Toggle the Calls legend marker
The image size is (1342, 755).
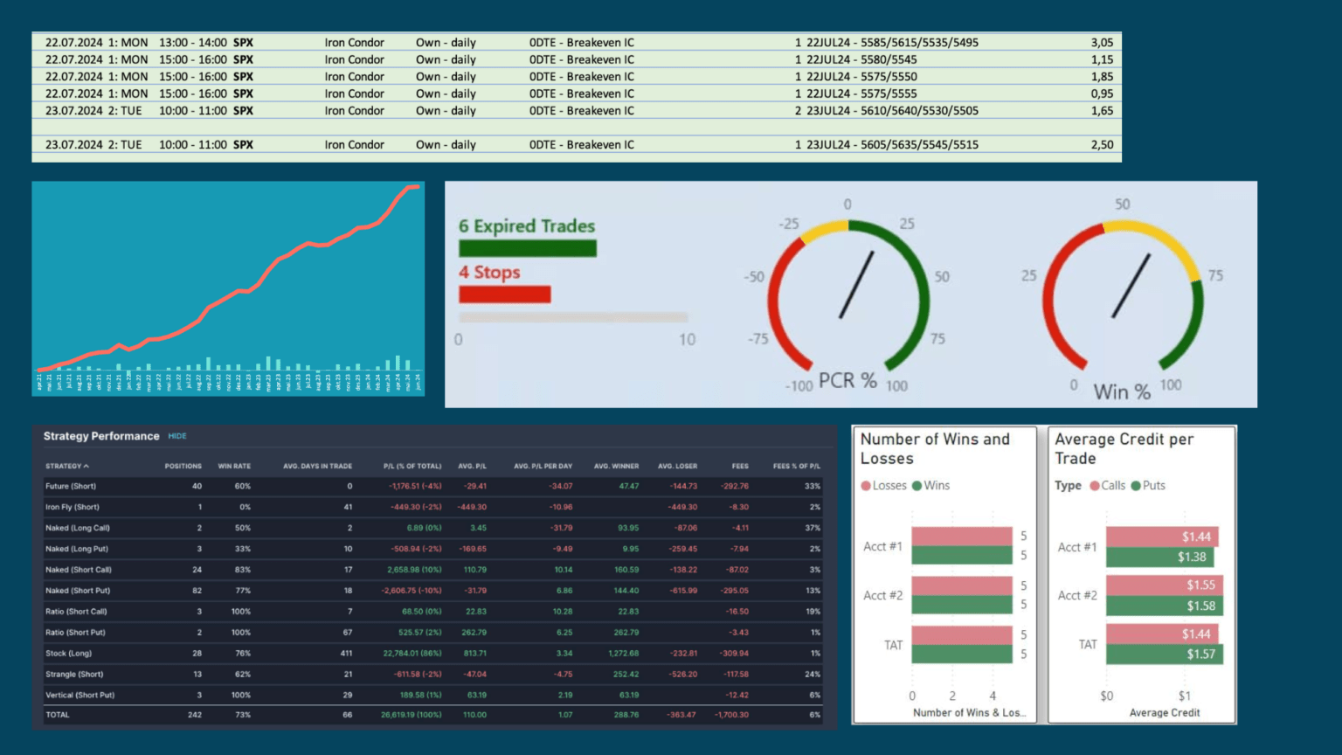(1095, 486)
